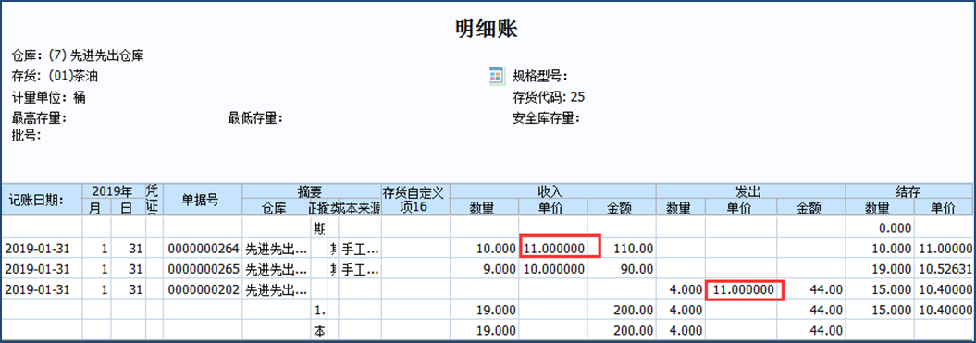Click the 单据号 column header
Screen dimensions: 976x343
click(203, 199)
